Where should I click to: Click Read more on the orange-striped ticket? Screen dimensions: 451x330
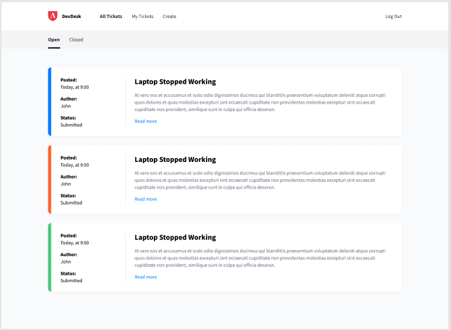pyautogui.click(x=146, y=199)
